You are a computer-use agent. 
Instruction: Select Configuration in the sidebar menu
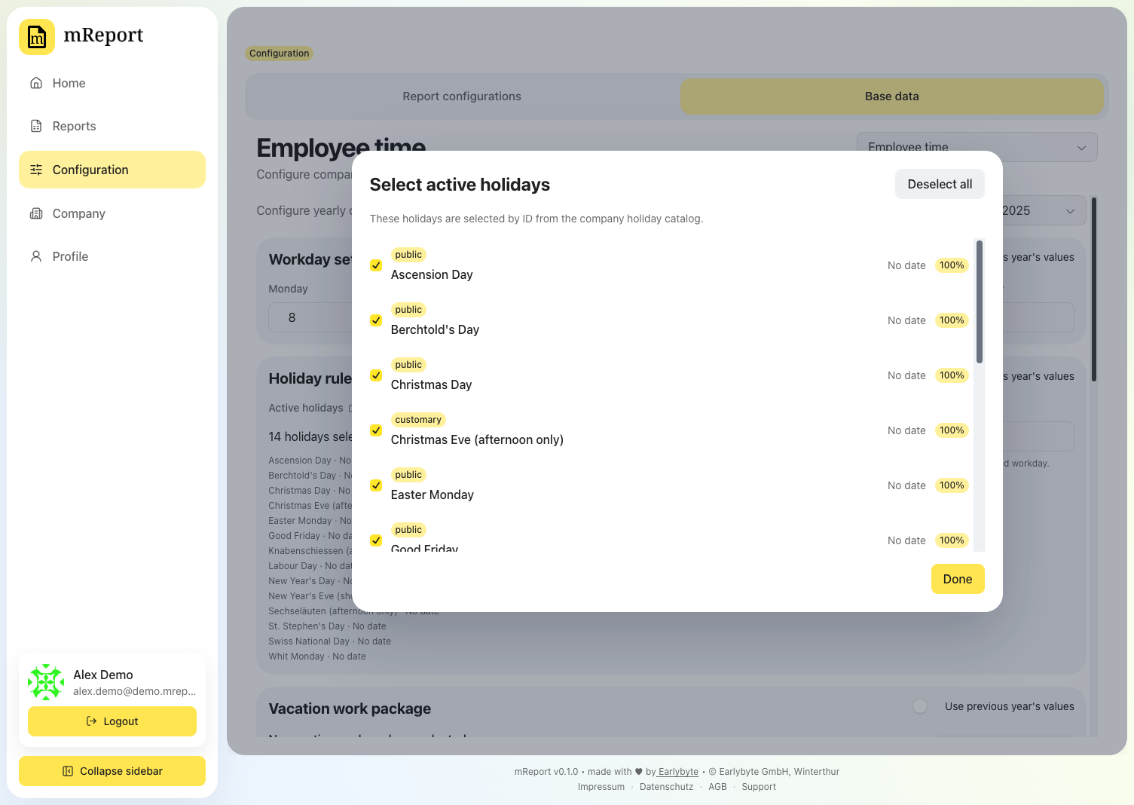tap(112, 170)
